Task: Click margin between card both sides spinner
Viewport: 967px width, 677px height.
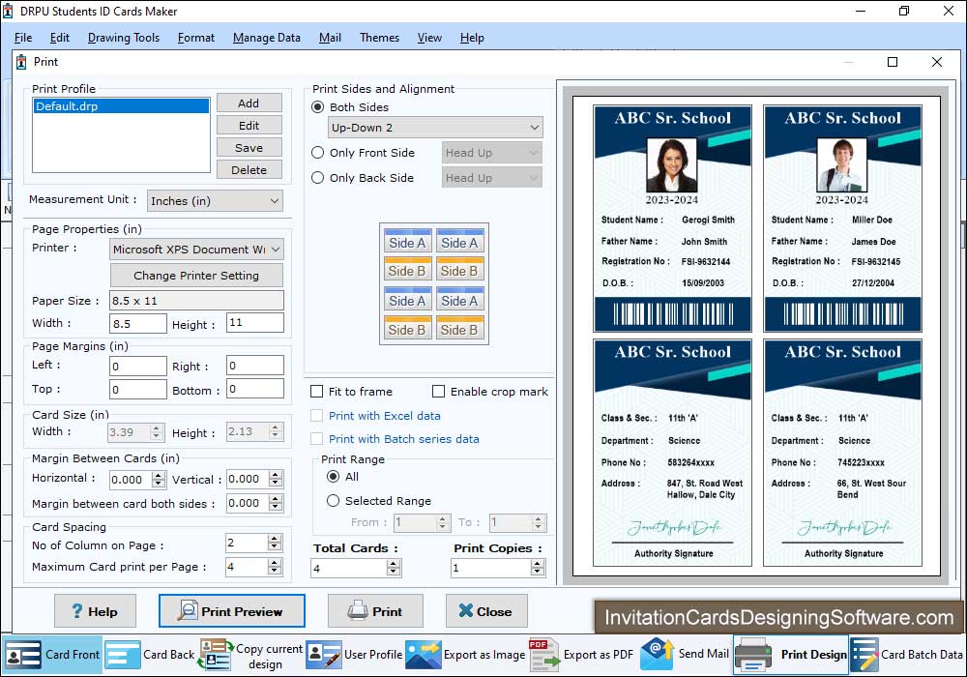Action: (277, 503)
